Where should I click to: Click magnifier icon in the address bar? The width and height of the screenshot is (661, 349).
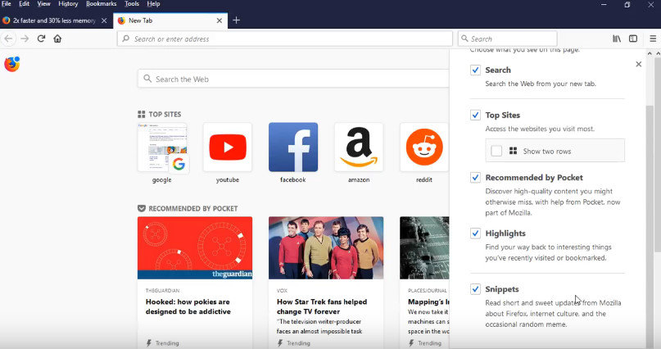coord(125,39)
